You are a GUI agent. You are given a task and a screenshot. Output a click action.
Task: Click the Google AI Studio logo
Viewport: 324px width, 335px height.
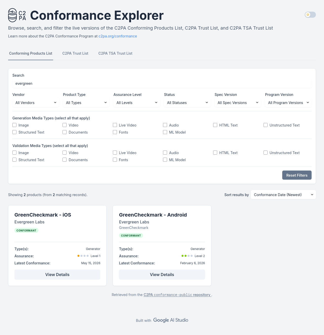pos(171,320)
